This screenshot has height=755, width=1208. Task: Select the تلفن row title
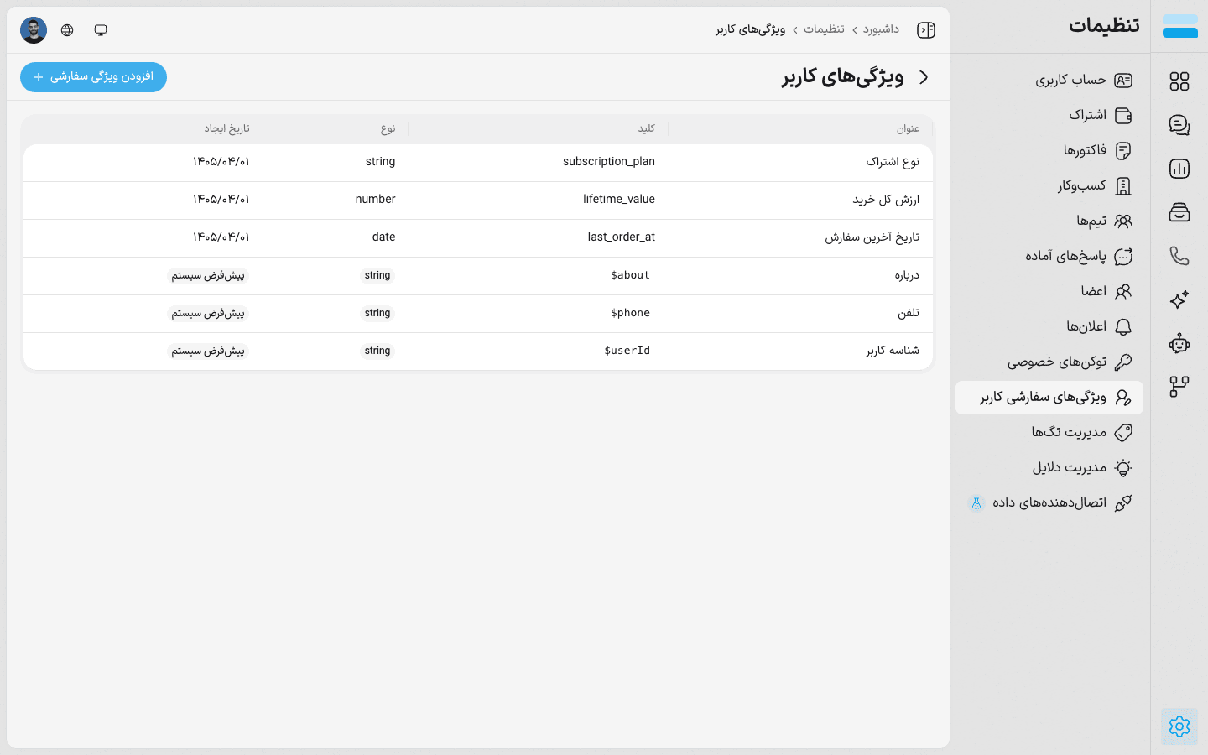click(909, 313)
